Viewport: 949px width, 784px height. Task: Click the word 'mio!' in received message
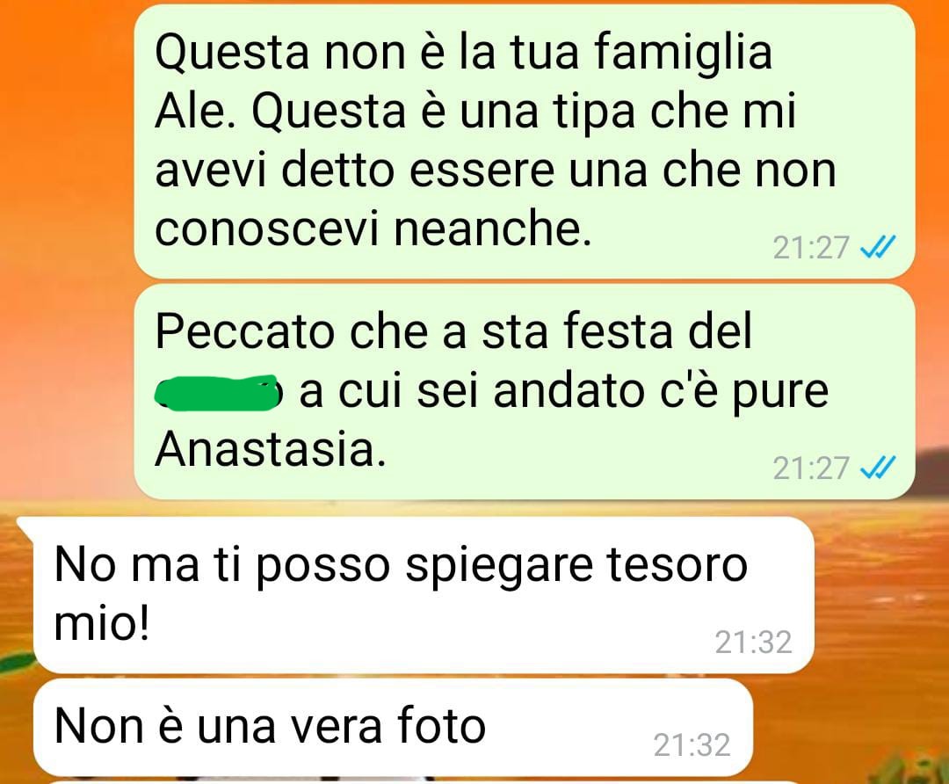point(101,623)
